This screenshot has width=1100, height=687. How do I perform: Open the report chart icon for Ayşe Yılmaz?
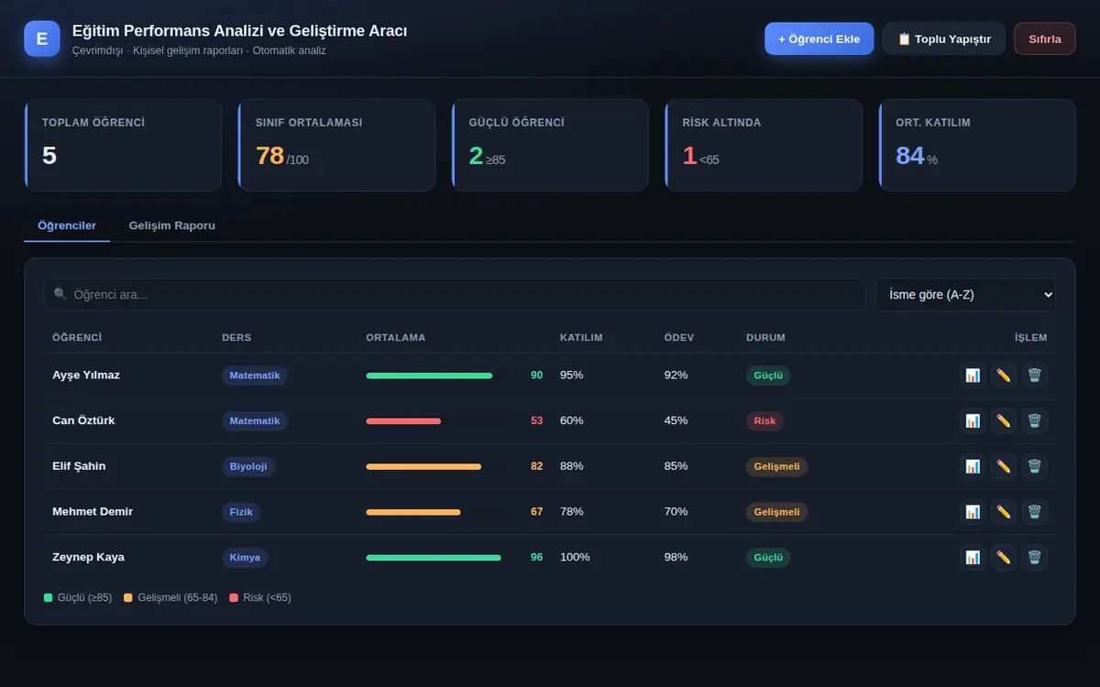(973, 375)
